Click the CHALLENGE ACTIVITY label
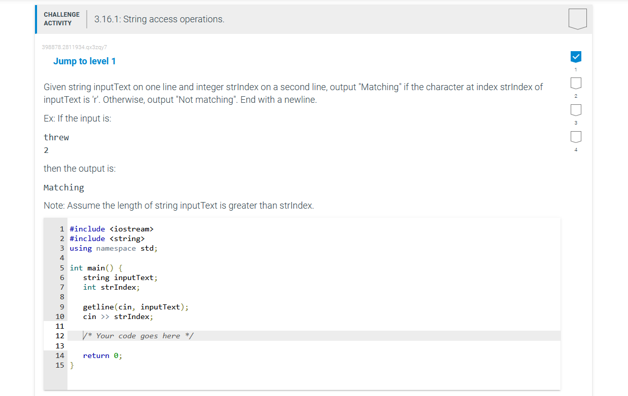628x396 pixels. pyautogui.click(x=61, y=19)
